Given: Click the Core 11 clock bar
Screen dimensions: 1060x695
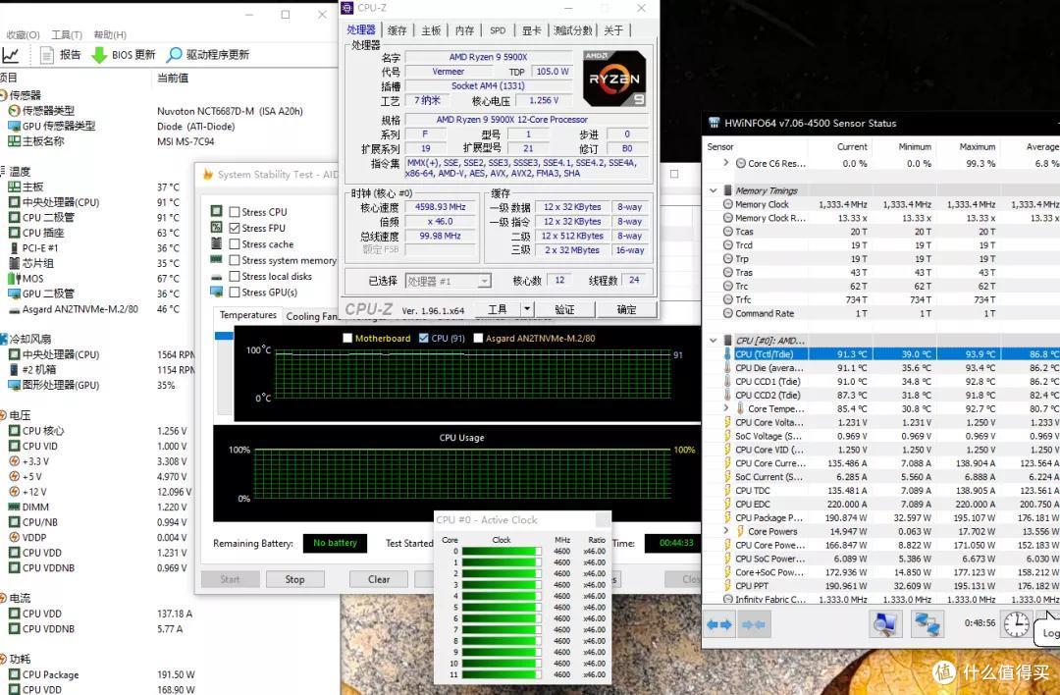Looking at the screenshot, I should coord(502,674).
